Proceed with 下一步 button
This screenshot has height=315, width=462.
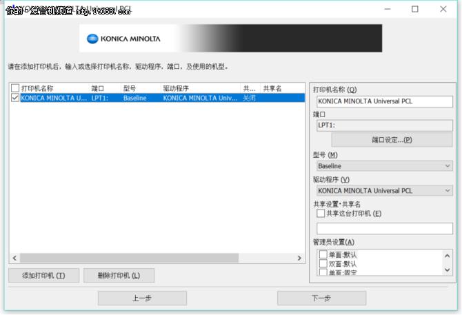click(x=321, y=298)
